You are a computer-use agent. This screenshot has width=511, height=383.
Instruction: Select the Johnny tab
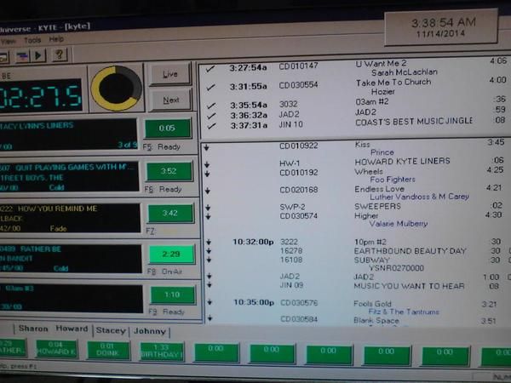pyautogui.click(x=150, y=331)
